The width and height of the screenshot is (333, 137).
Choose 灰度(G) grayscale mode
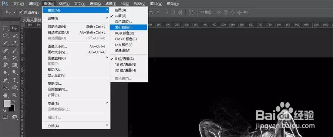pyautogui.click(x=128, y=16)
